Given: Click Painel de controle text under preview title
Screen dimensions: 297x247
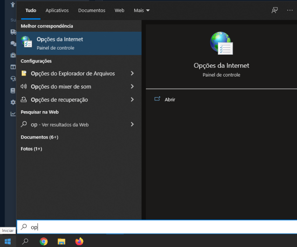Looking at the screenshot, I should [221, 75].
